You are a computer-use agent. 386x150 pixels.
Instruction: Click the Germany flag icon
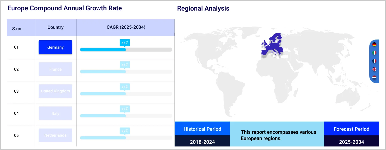tap(374, 45)
